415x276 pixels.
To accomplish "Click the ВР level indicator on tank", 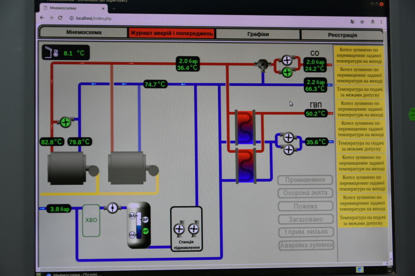I will click(x=145, y=220).
